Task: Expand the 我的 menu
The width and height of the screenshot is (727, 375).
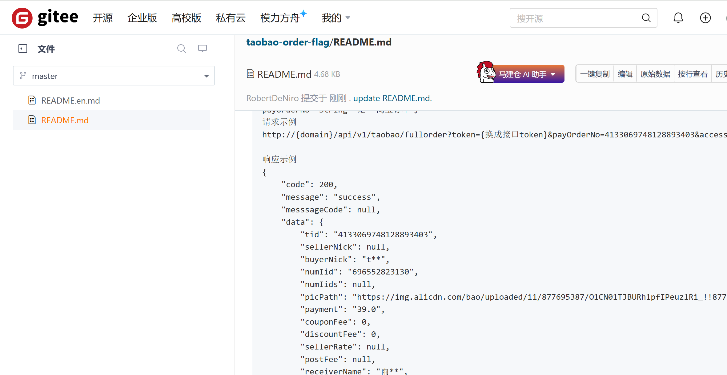Action: click(335, 18)
